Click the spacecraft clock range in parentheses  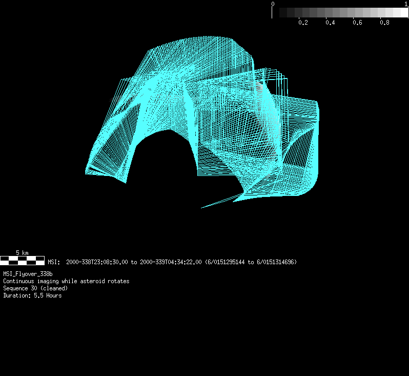click(251, 262)
